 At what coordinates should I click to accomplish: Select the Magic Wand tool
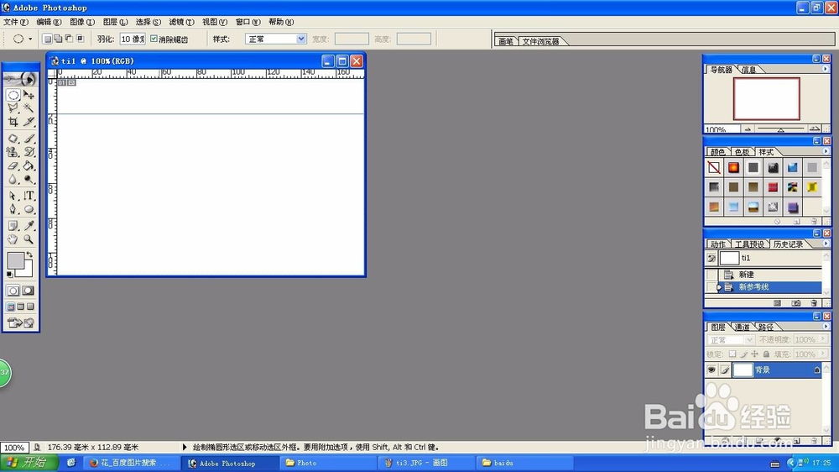tap(29, 108)
